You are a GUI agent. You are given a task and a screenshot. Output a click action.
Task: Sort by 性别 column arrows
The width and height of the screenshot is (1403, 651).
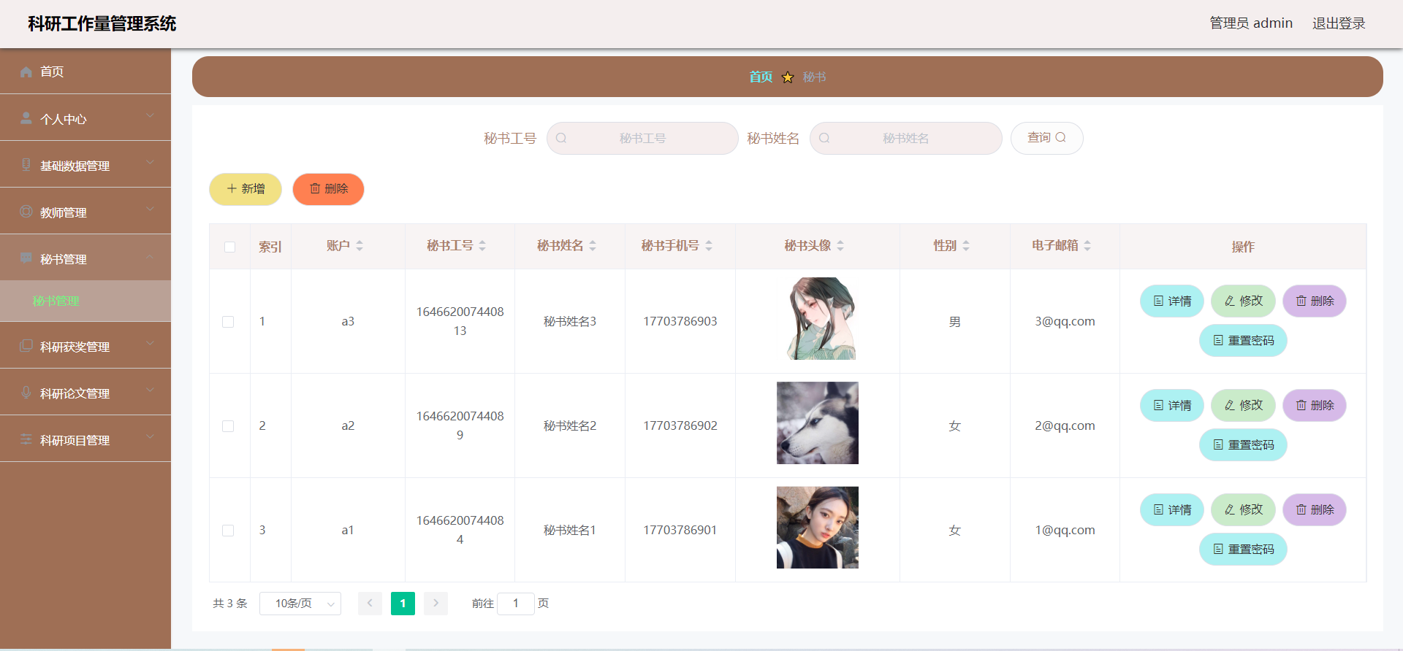click(x=966, y=246)
